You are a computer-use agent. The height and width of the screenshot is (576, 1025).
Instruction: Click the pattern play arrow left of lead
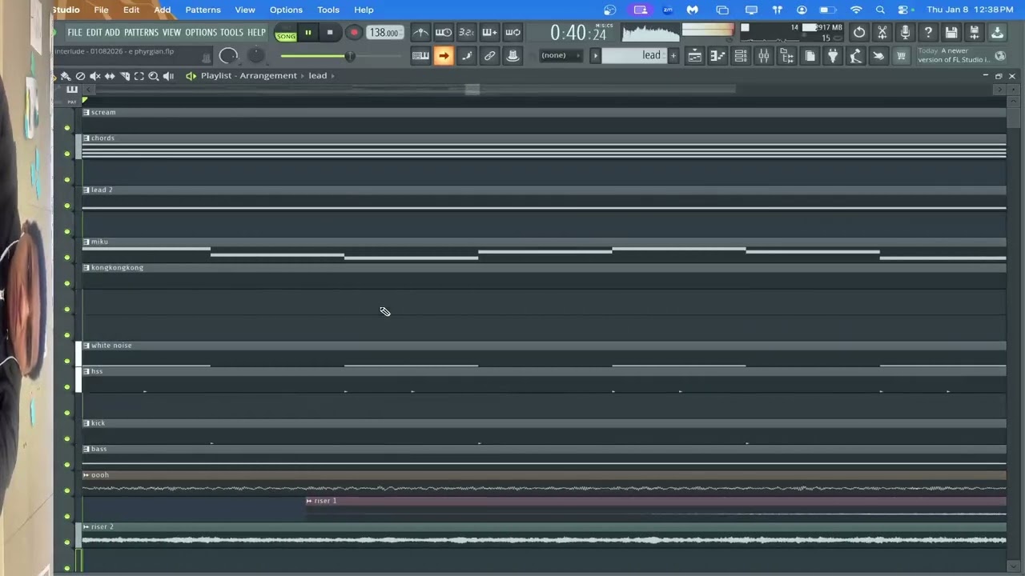coord(595,55)
